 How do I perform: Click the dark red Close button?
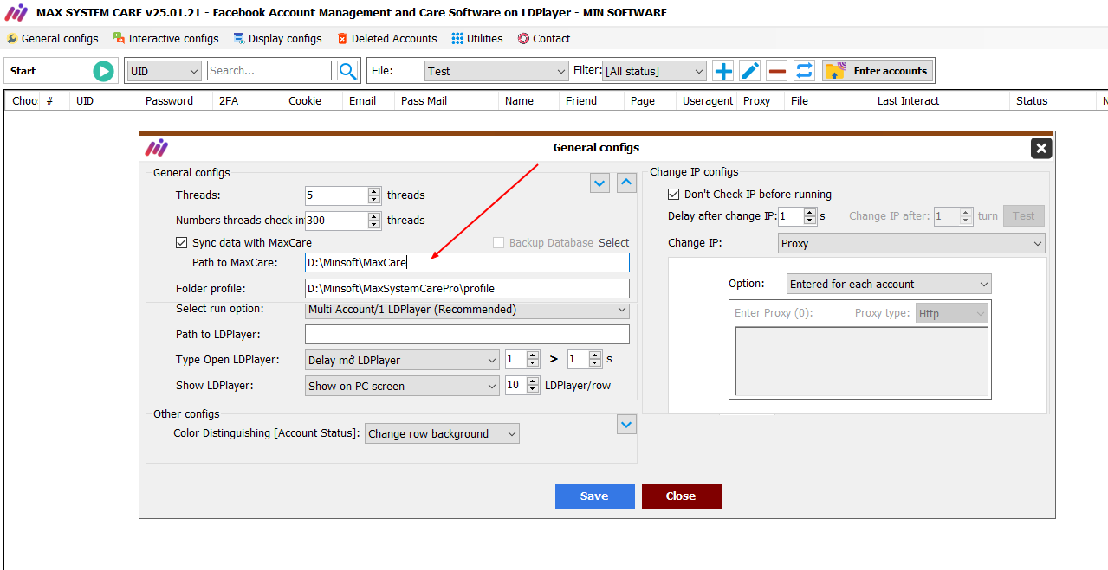click(x=682, y=496)
